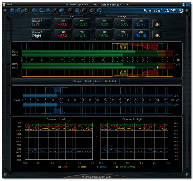Image resolution: width=193 pixels, height=181 pixels.
Task: Open the Default Settings preset selector
Action: point(111,5)
